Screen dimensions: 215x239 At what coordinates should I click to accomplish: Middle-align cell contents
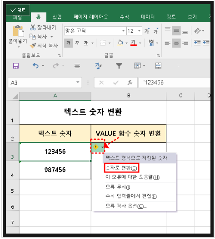point(176,31)
